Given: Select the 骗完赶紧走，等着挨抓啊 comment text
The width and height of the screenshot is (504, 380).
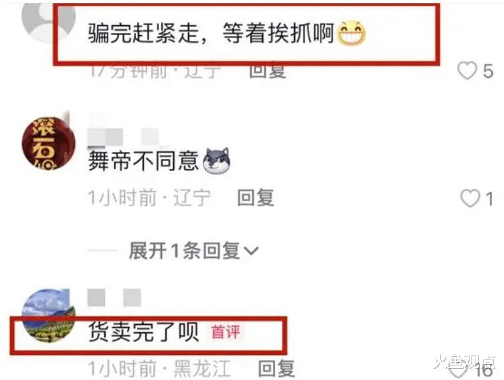Looking at the screenshot, I should [211, 33].
